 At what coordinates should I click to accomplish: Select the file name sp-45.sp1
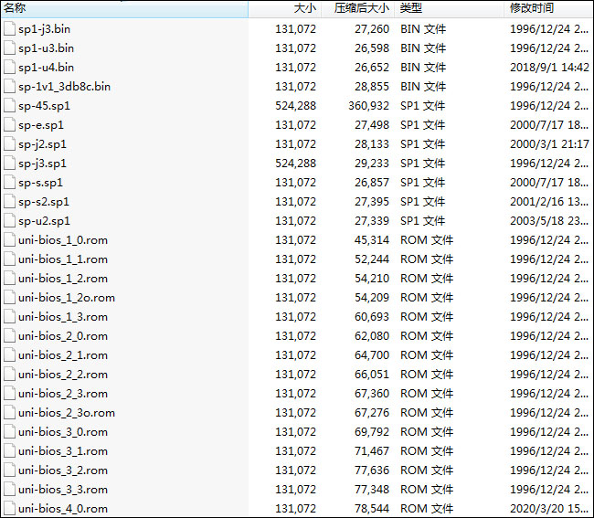(45, 106)
